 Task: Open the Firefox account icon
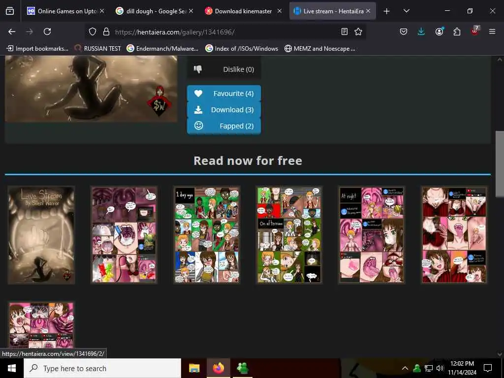coord(439,31)
